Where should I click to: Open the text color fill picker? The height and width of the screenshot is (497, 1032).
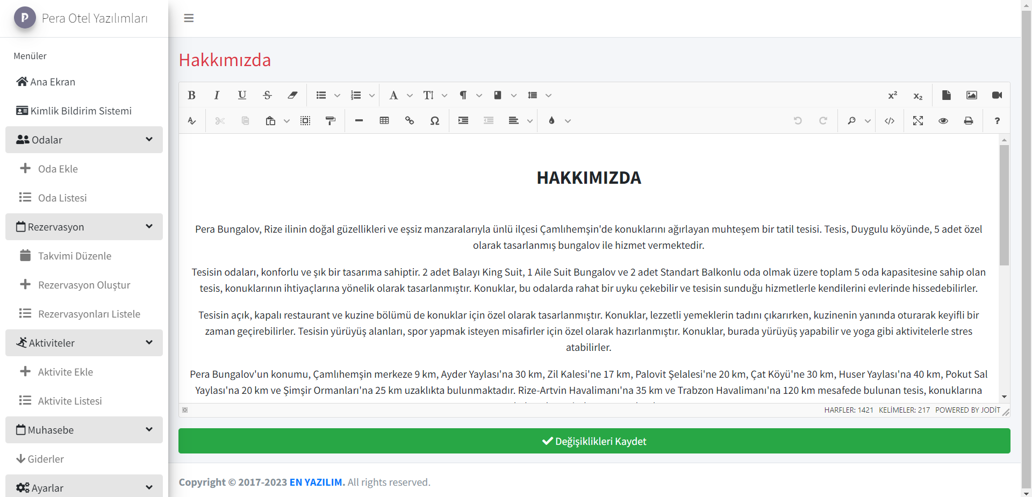pos(551,121)
